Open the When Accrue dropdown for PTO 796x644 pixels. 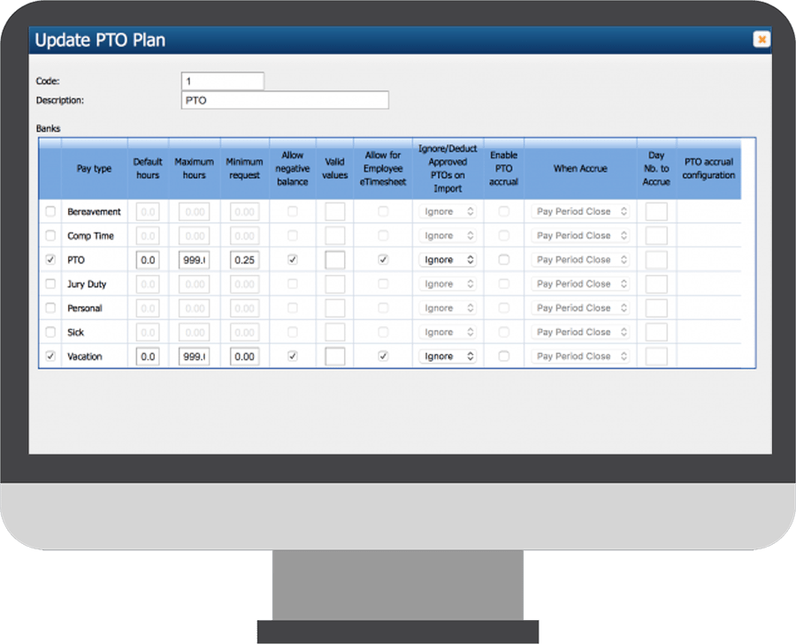point(580,259)
